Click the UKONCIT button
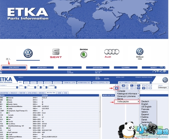This screenshot has width=169, height=139. (x=154, y=67)
